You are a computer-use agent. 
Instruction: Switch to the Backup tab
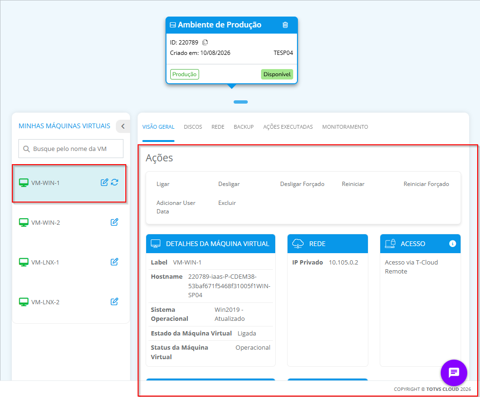coord(244,127)
